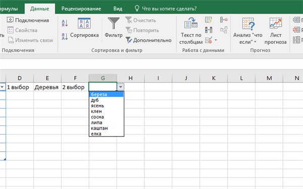Image resolution: width=303 pixels, height=189 pixels.
Task: Click the Что вы хотите сделать search box
Action: 166,9
